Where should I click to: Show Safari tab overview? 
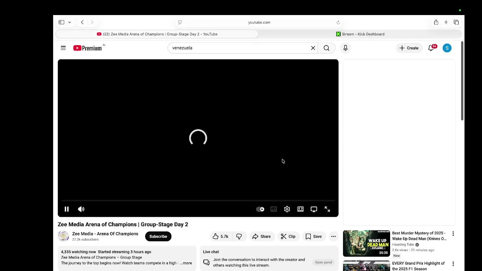[456, 22]
